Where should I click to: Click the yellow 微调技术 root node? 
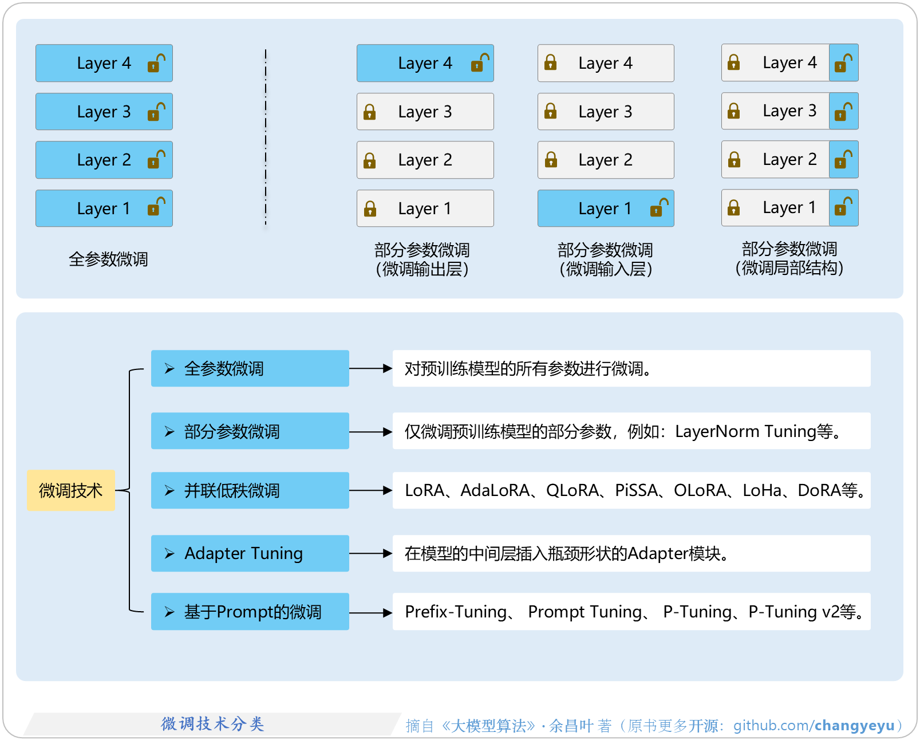click(x=71, y=490)
